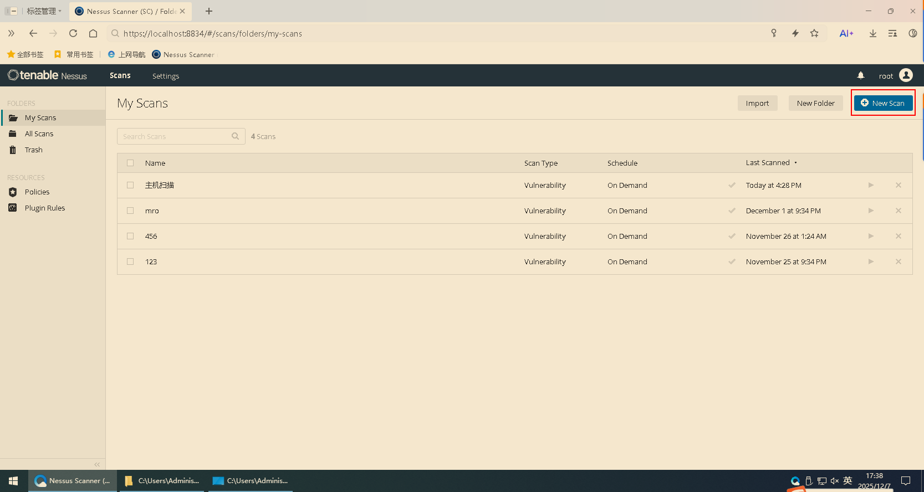Sort by the Last Scanned column header
924x492 pixels.
[768, 163]
